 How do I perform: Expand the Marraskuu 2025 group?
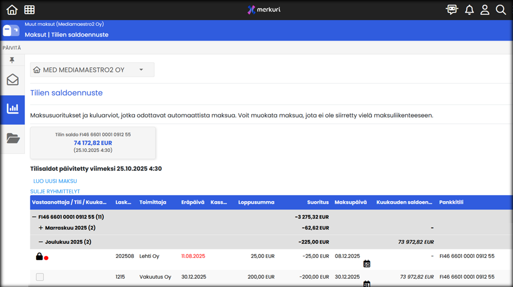41,228
